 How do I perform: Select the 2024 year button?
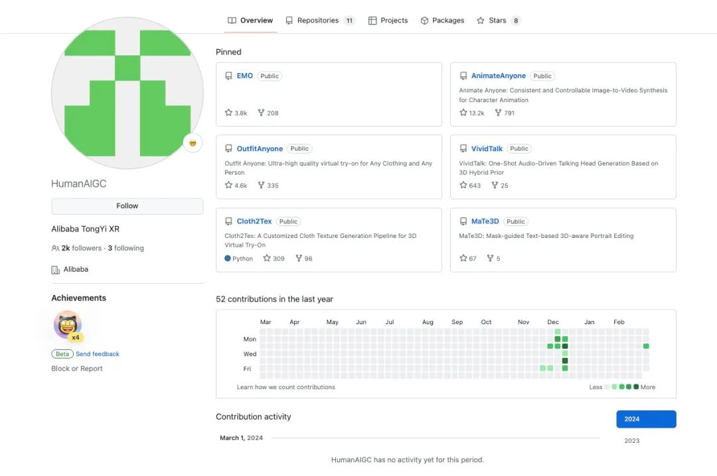(x=646, y=420)
